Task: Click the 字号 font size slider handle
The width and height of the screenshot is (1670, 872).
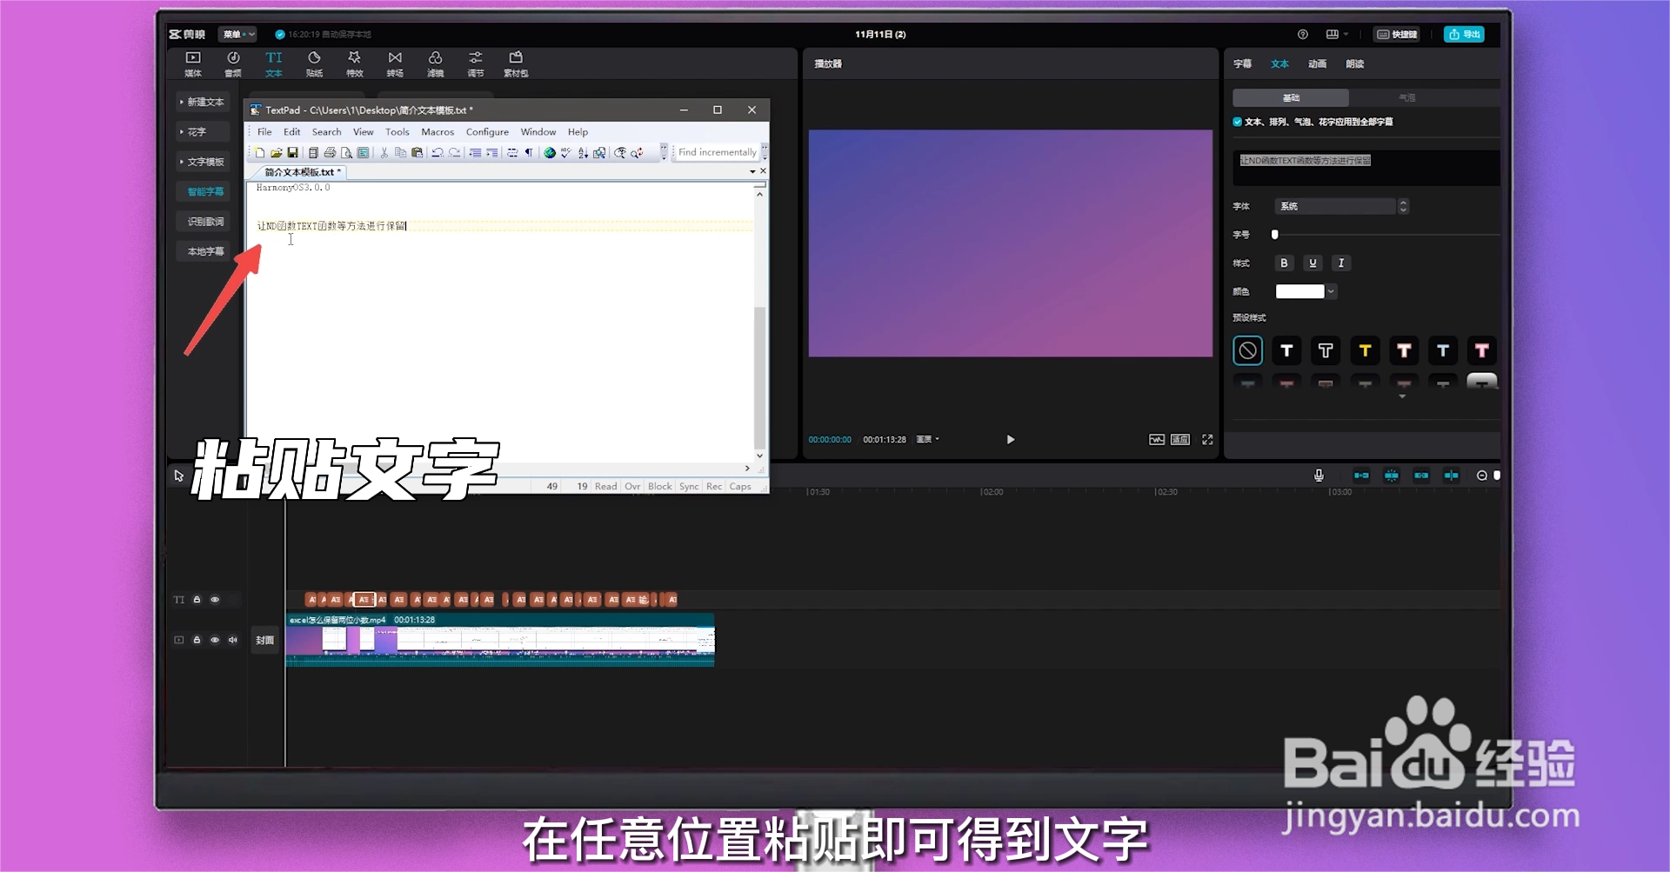Action: pos(1275,235)
